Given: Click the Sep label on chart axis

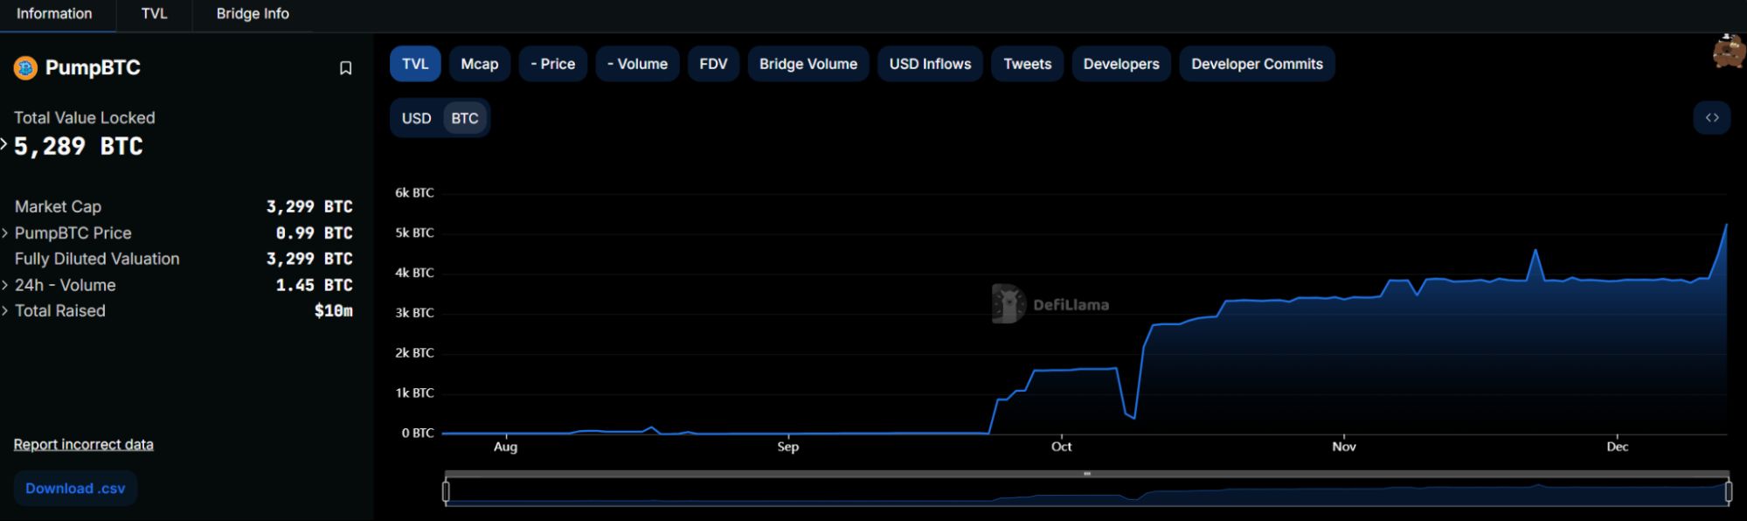Looking at the screenshot, I should click(x=787, y=447).
